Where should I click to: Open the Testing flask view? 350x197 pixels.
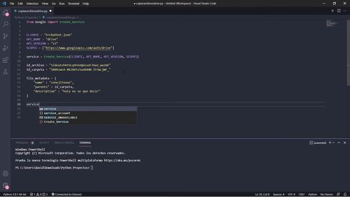(5, 72)
